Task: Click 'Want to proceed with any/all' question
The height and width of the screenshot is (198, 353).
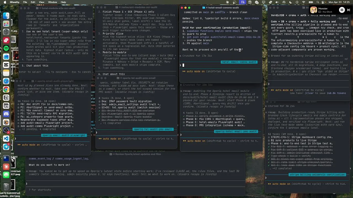Action: 213,50
